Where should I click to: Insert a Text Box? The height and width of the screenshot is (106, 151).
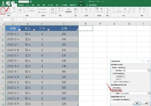pyautogui.click(x=114, y=10)
